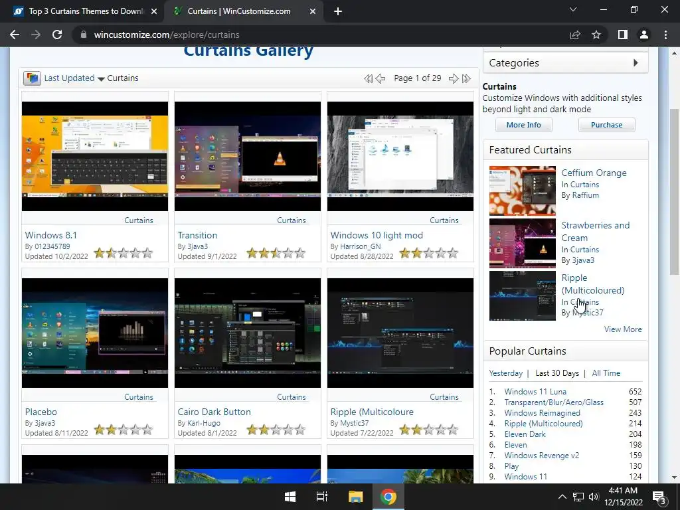Open Windows Revenge v2 popular link
The width and height of the screenshot is (680, 510).
pyautogui.click(x=542, y=456)
